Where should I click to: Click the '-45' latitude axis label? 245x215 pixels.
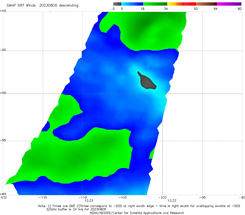(x=3, y=50)
